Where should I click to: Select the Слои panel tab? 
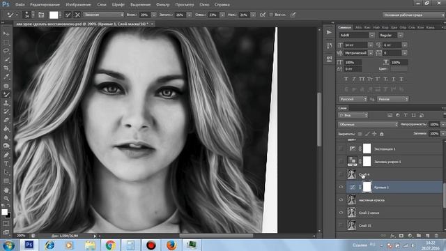(342, 108)
